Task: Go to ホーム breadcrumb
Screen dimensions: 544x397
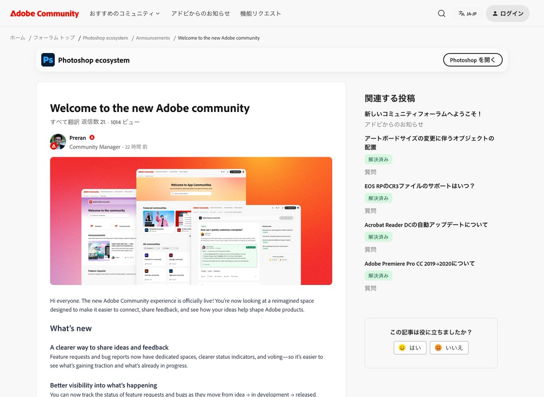Action: click(x=18, y=38)
